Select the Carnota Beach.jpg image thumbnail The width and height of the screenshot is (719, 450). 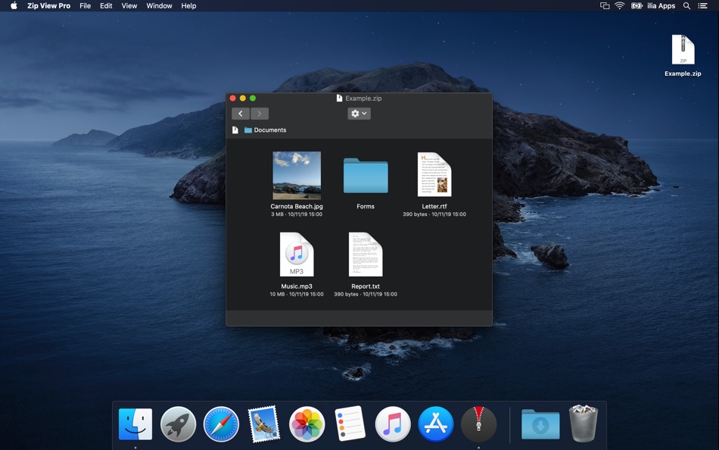tap(297, 175)
